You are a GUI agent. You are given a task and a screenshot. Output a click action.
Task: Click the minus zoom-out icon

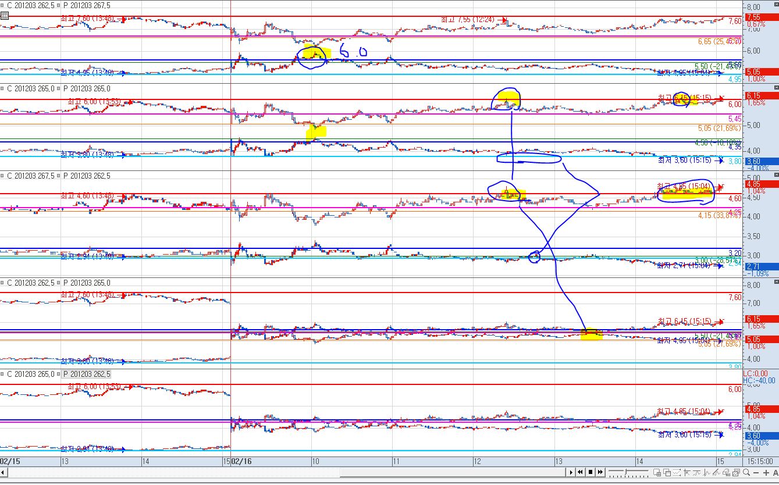coord(756,473)
